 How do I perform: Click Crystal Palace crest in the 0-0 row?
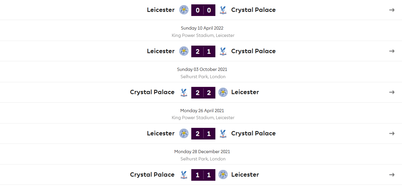click(223, 10)
